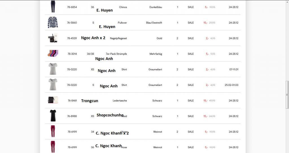Open the grey Shirt thumbnail in size XS
The image size is (289, 153).
pyautogui.click(x=53, y=69)
